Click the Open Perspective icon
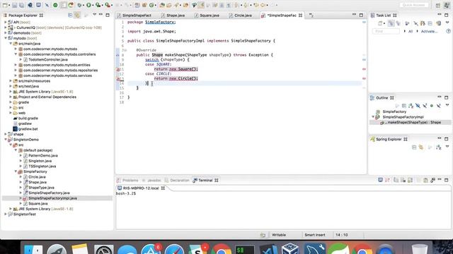Viewport: 453px width, 254px height. (x=438, y=5)
